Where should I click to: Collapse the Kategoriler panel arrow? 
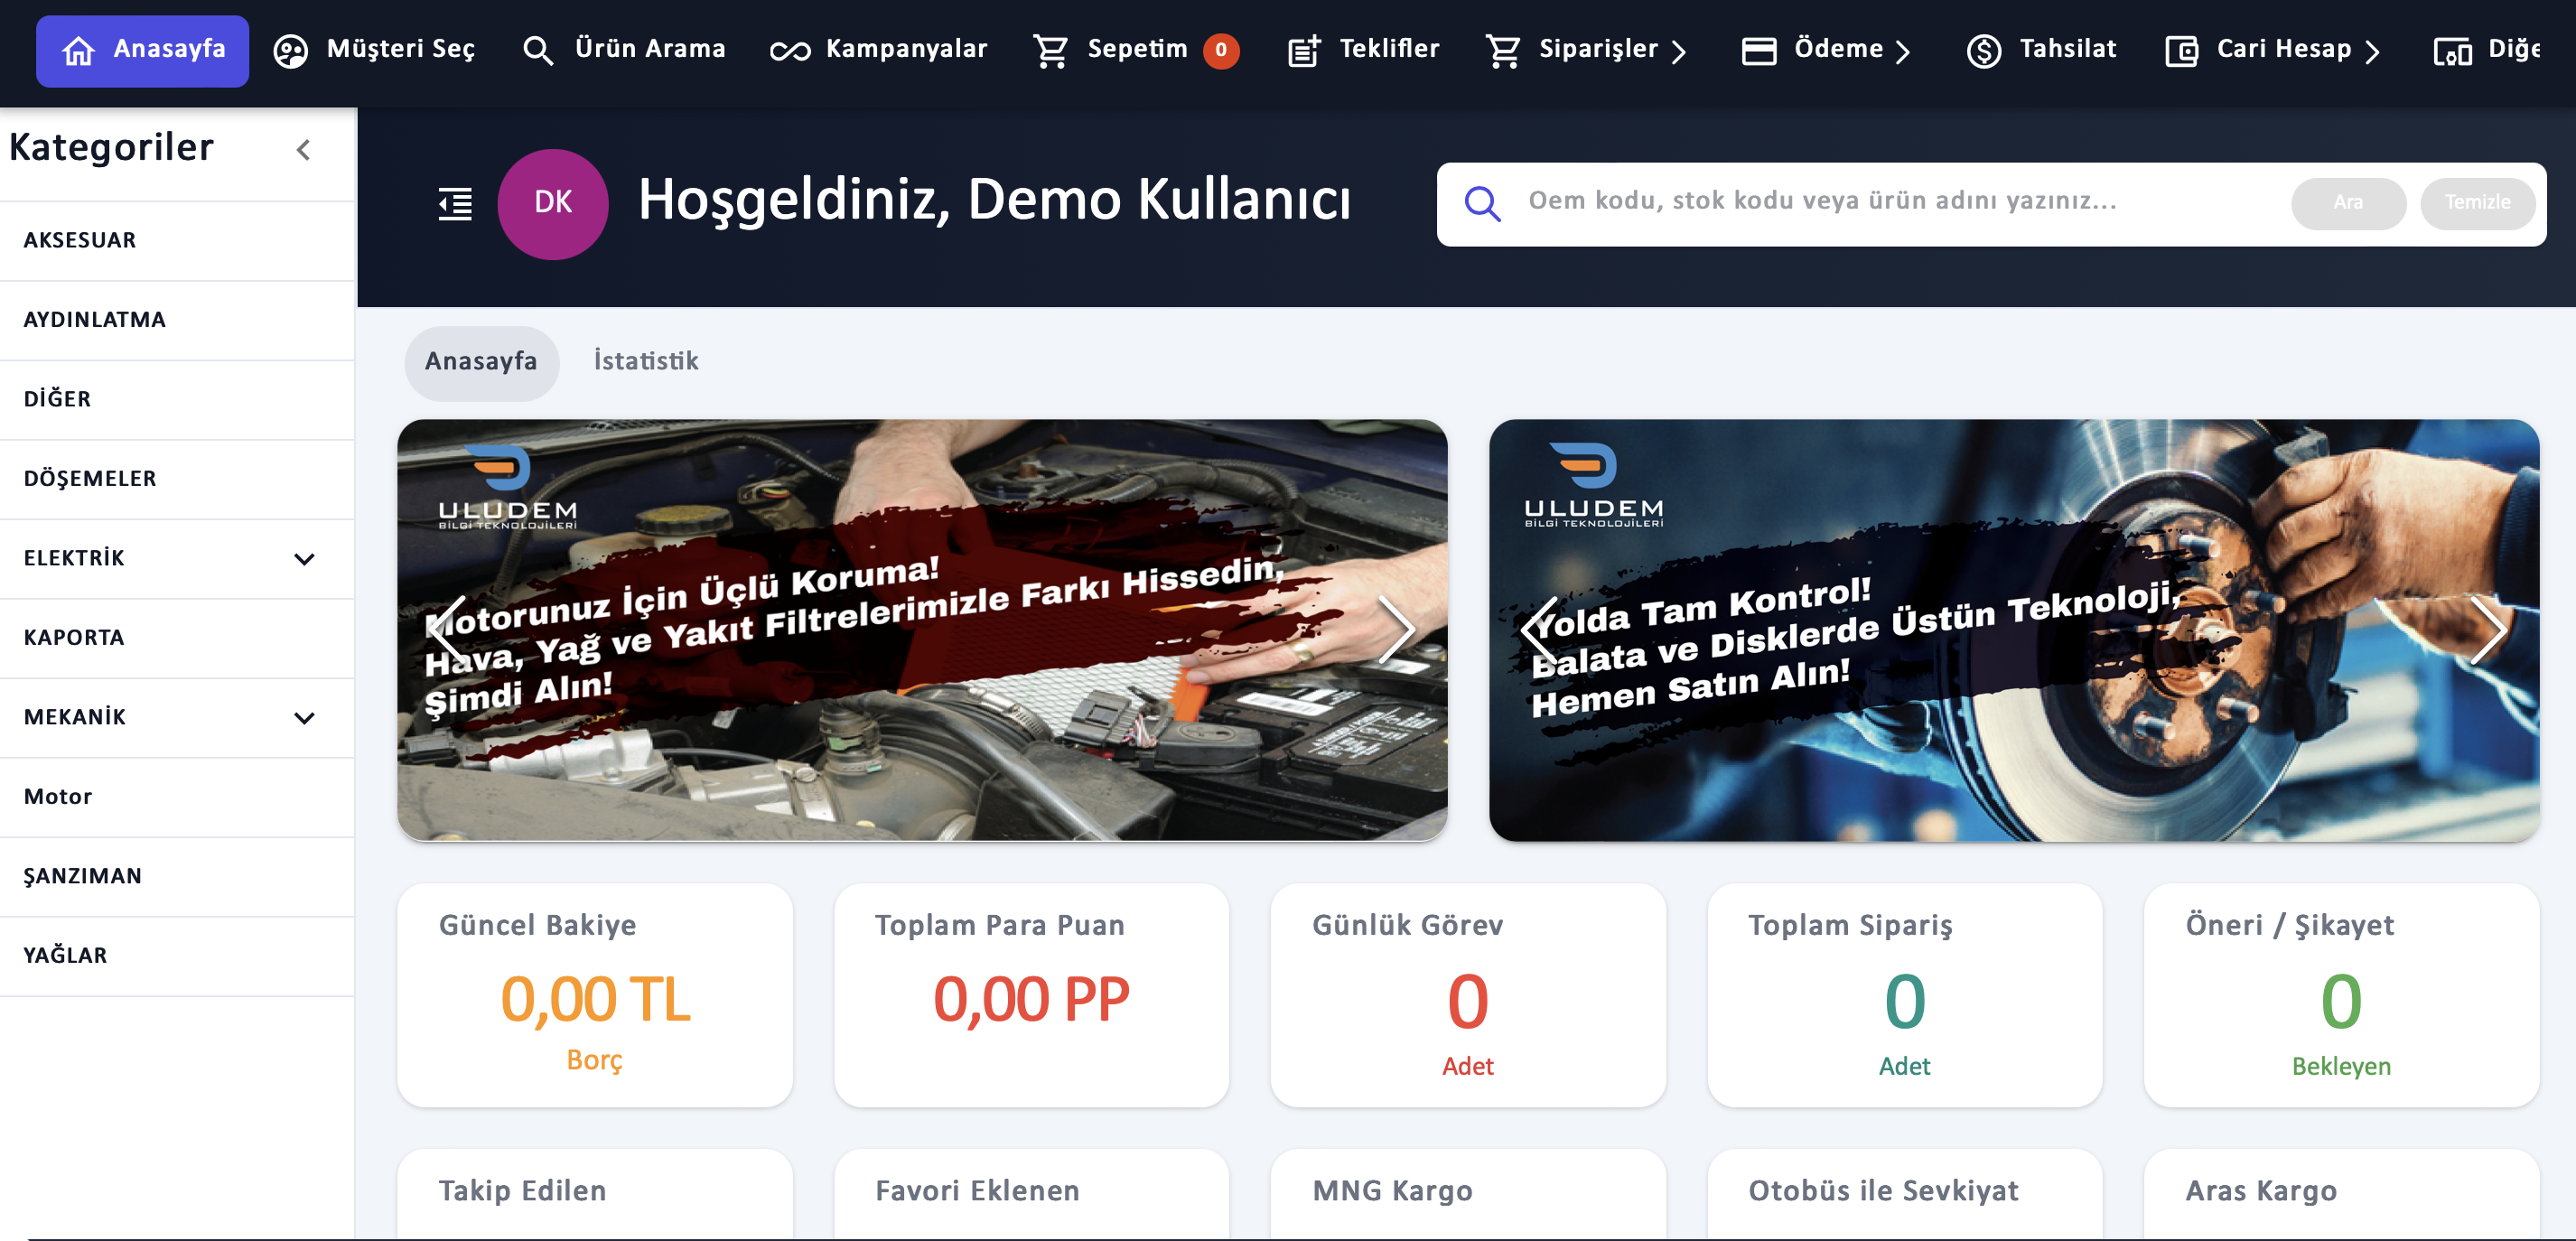click(304, 150)
